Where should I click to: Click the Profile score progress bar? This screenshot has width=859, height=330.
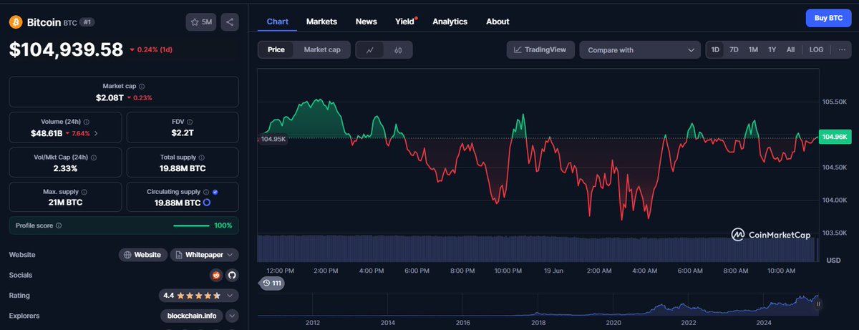coord(191,225)
